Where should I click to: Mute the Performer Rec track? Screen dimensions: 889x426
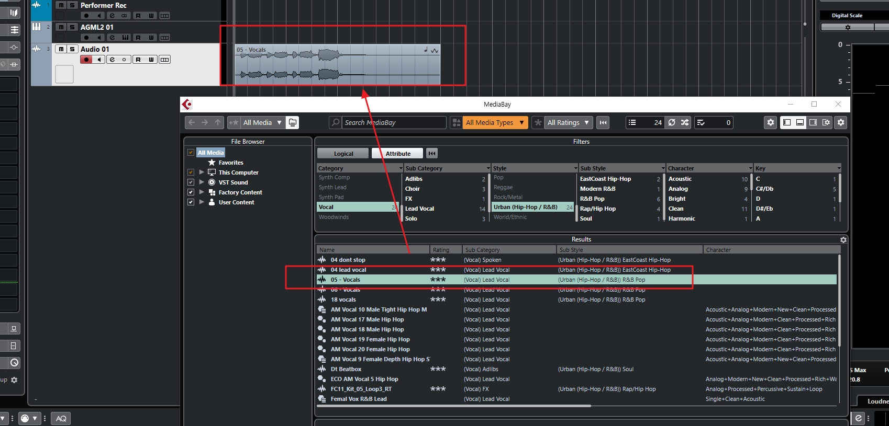(x=61, y=5)
